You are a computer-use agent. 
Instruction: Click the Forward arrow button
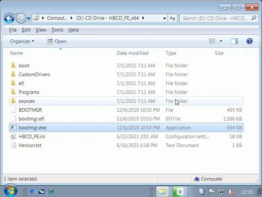tap(21, 18)
